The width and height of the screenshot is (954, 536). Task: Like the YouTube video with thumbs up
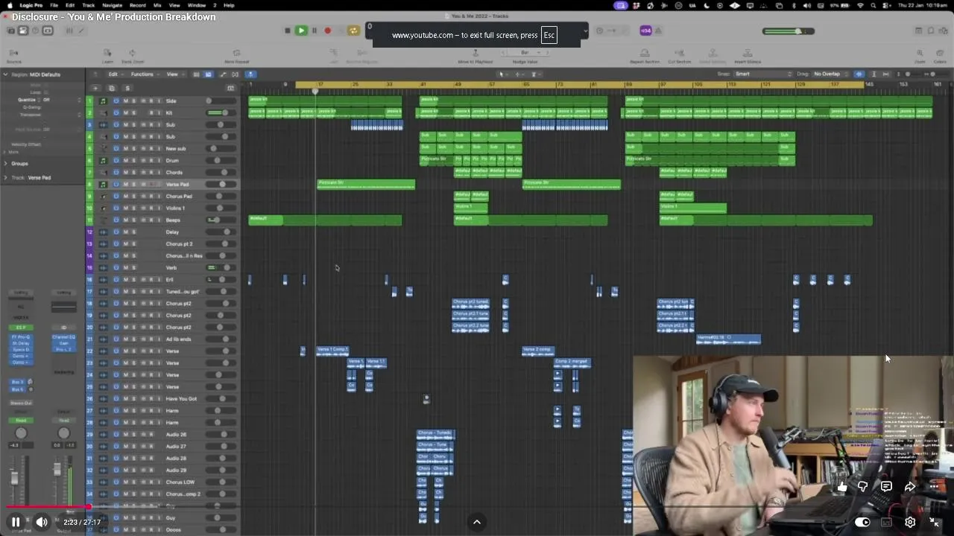click(x=841, y=487)
